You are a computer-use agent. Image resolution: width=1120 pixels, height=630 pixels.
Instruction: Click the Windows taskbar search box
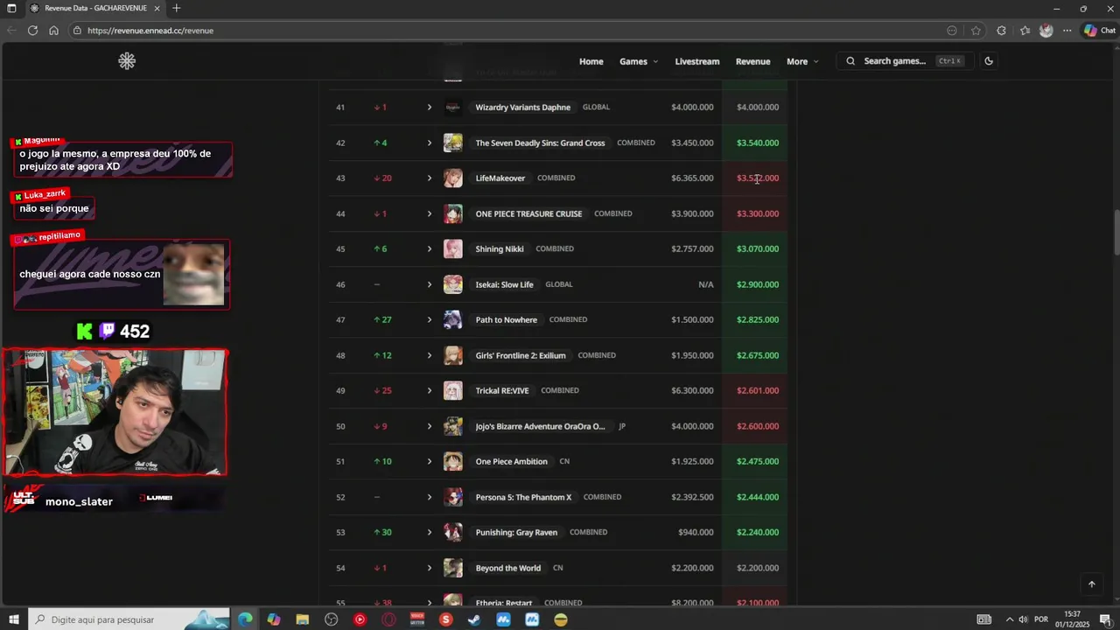(x=129, y=619)
